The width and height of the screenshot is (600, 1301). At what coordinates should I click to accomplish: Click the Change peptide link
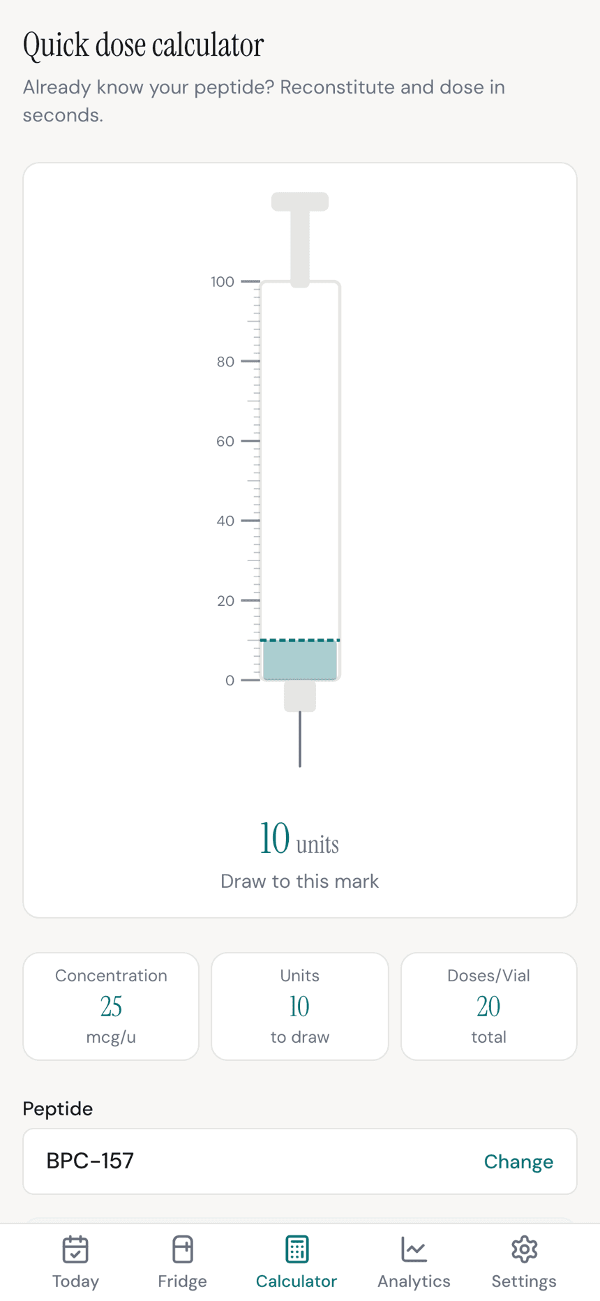click(518, 1161)
